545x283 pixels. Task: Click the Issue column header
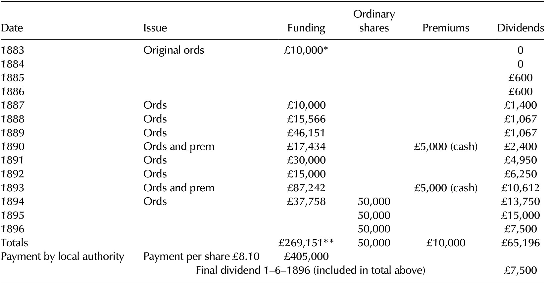pos(155,28)
